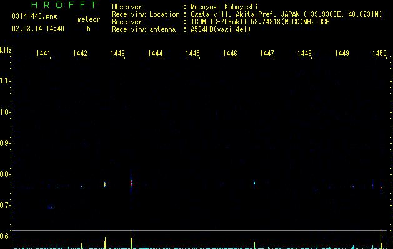Image resolution: width=393 pixels, height=249 pixels.
Task: Click the yellow power peak at 1450
Action: pos(381,240)
